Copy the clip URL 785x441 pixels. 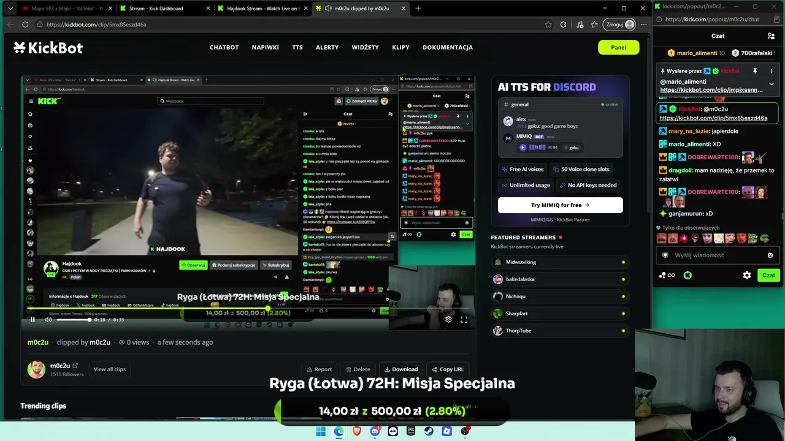point(448,369)
